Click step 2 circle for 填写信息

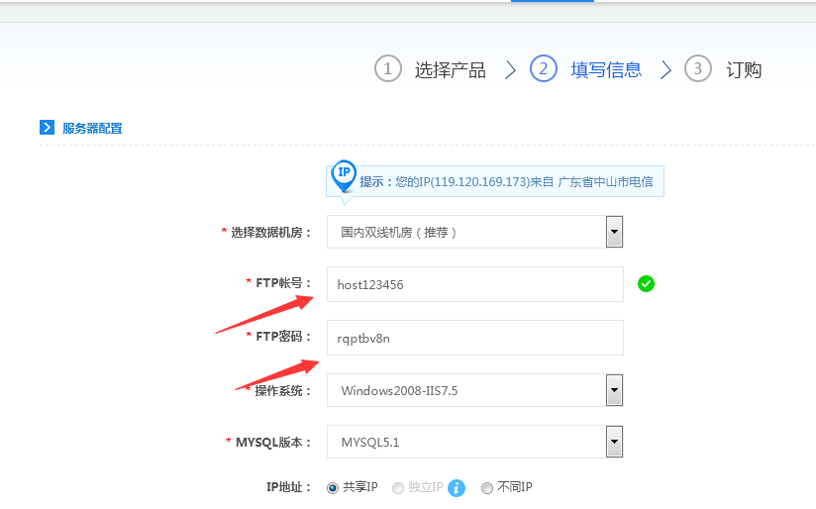pyautogui.click(x=544, y=68)
